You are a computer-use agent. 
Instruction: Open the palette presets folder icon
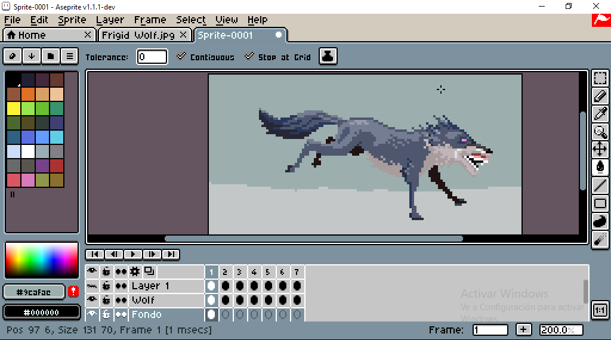51,56
